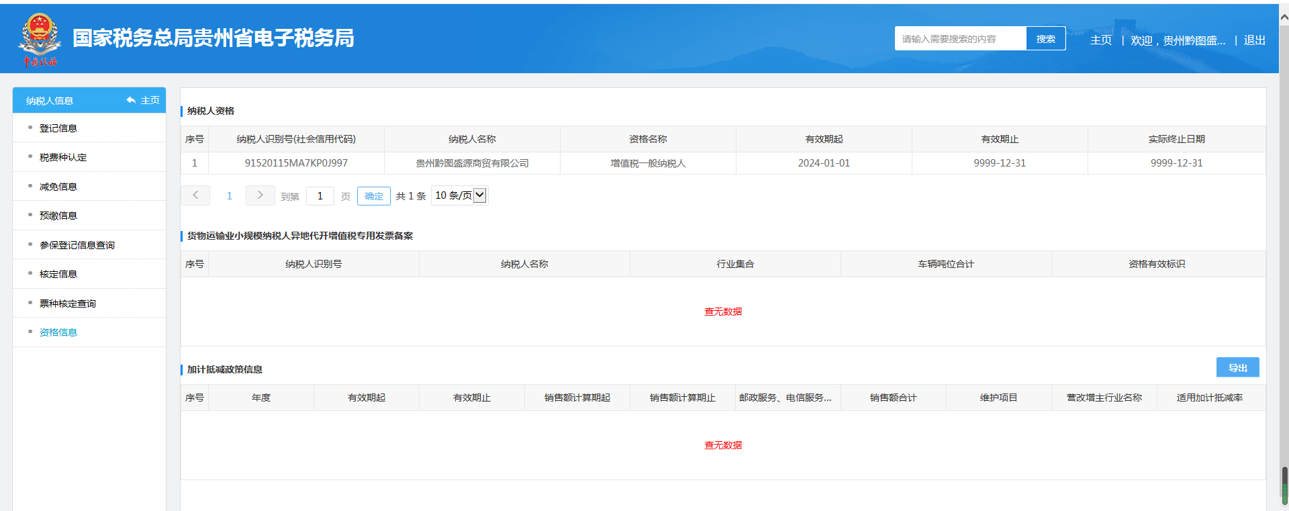Open 登记信息 in the sidebar
Screen dimensions: 1289x511
[58, 128]
